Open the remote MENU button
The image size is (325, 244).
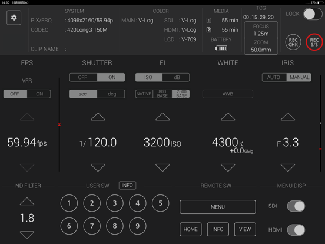pyautogui.click(x=218, y=207)
